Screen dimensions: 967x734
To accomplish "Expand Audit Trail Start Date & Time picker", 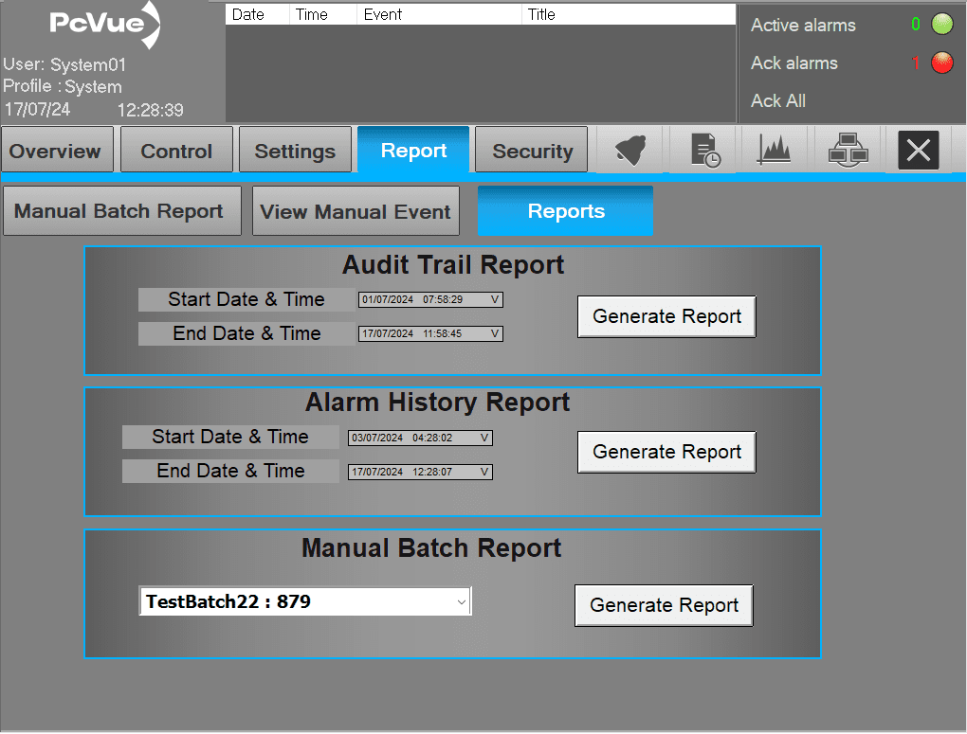I will pyautogui.click(x=495, y=300).
